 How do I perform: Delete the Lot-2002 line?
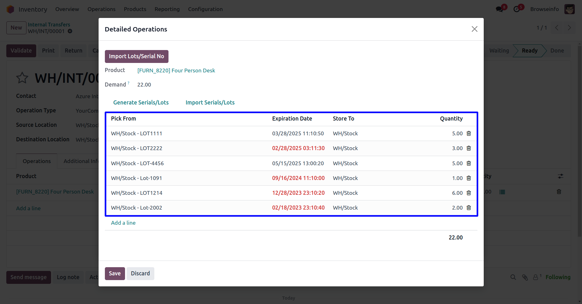click(x=469, y=208)
